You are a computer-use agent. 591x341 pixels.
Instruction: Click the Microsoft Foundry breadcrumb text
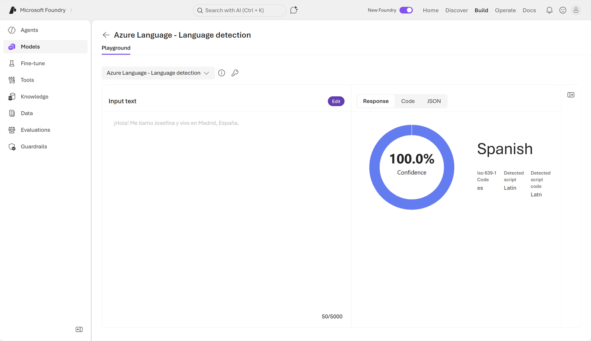[43, 10]
